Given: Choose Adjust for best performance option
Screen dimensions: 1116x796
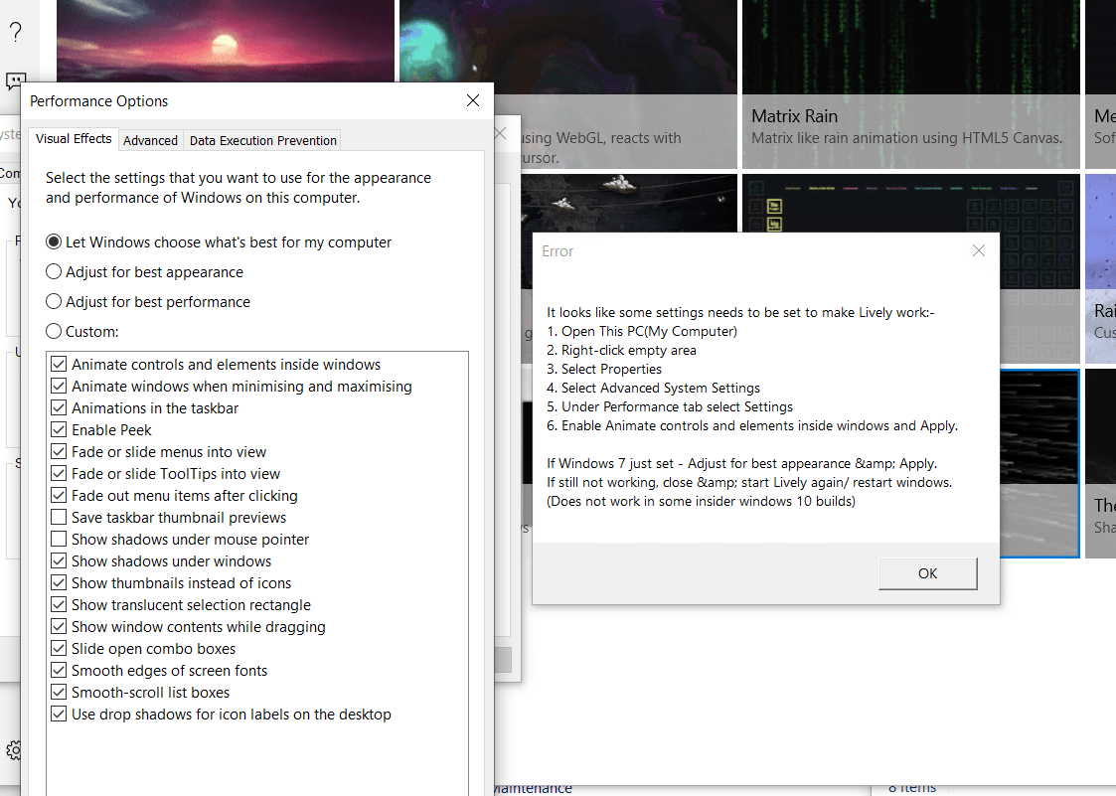Looking at the screenshot, I should pyautogui.click(x=54, y=302).
